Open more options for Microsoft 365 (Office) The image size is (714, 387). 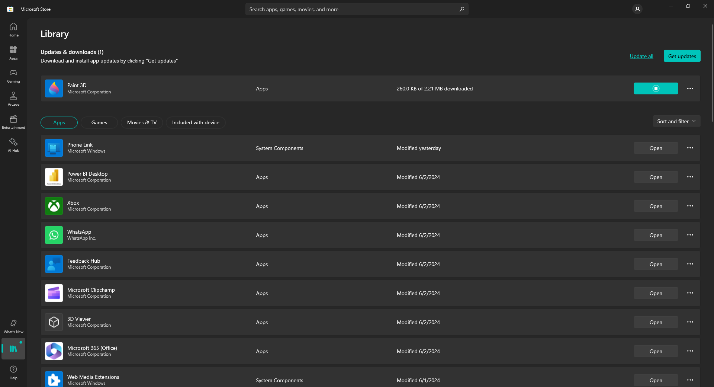point(690,351)
